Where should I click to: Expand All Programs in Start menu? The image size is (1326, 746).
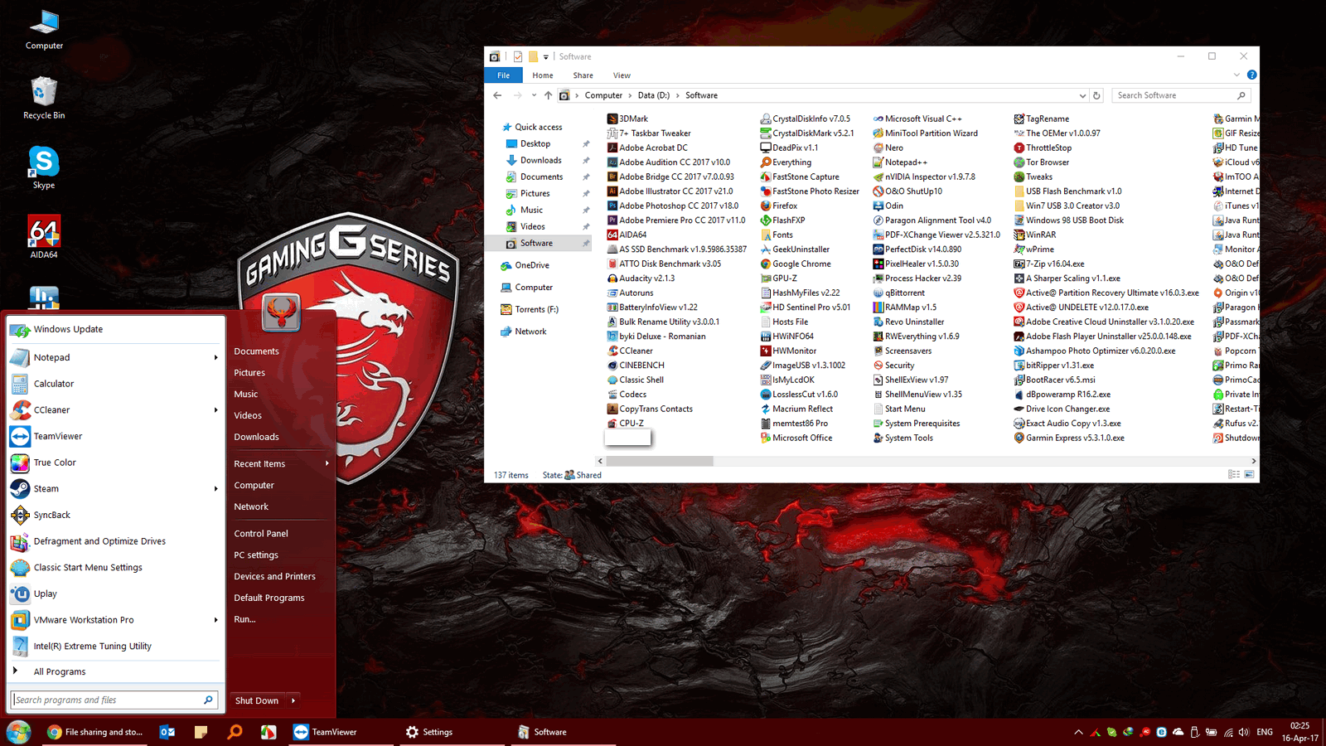tap(59, 671)
